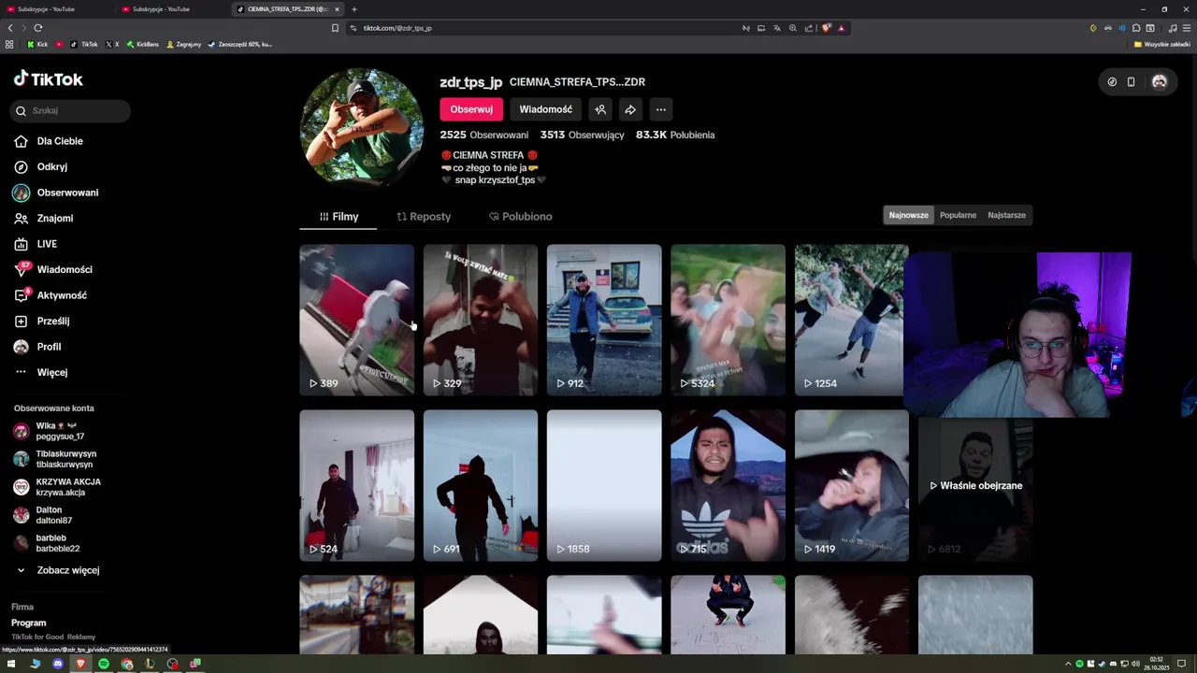The image size is (1197, 673).
Task: Open the video with 524 views
Action: tap(356, 485)
